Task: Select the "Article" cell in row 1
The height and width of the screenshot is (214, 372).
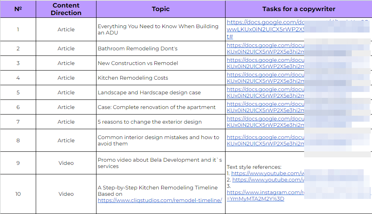Action: tap(66, 29)
